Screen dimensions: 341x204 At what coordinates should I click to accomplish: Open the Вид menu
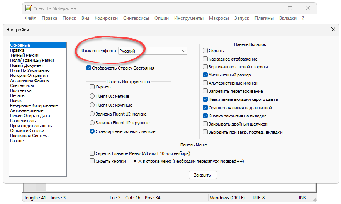tap(85, 18)
